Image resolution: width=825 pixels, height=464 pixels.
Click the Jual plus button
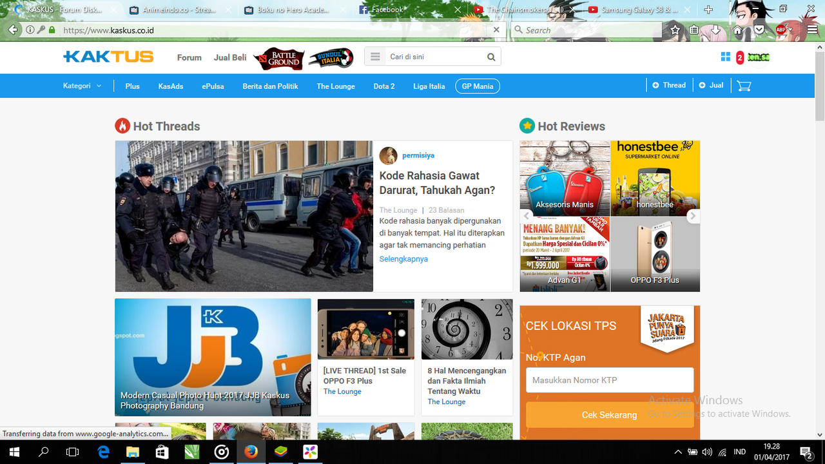[711, 85]
